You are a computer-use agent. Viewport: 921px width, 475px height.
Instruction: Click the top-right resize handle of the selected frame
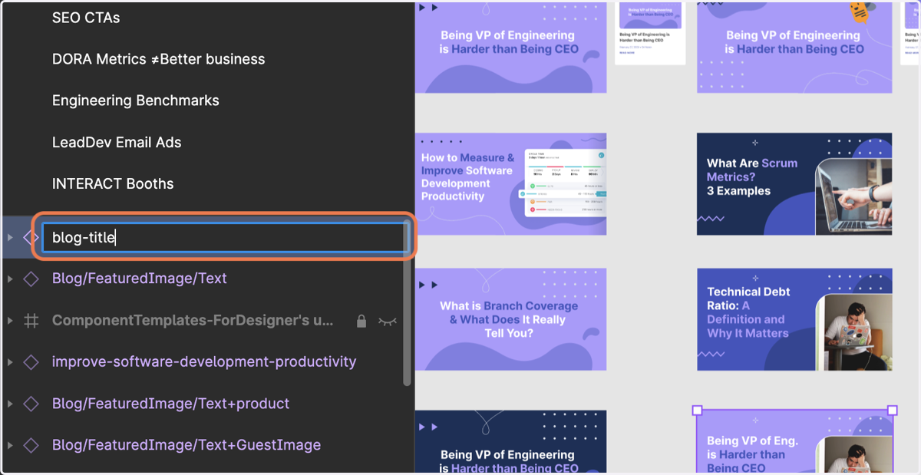893,411
